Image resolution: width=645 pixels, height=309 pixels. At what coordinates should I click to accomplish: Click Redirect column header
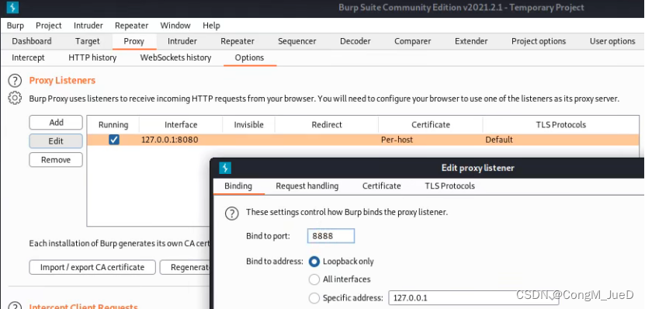pos(327,125)
